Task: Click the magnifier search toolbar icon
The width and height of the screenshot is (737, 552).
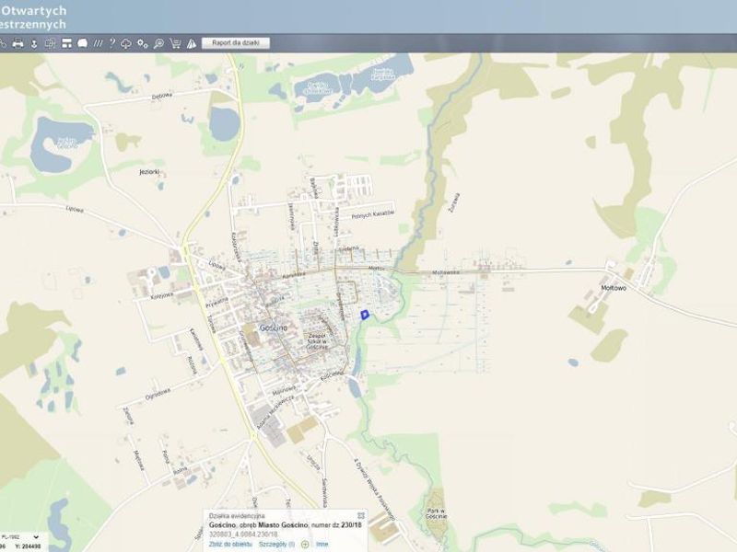Action: pyautogui.click(x=158, y=43)
